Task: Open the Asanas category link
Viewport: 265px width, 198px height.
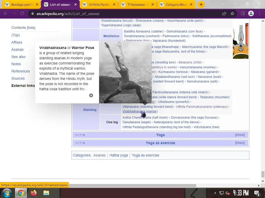Action: pos(99,155)
